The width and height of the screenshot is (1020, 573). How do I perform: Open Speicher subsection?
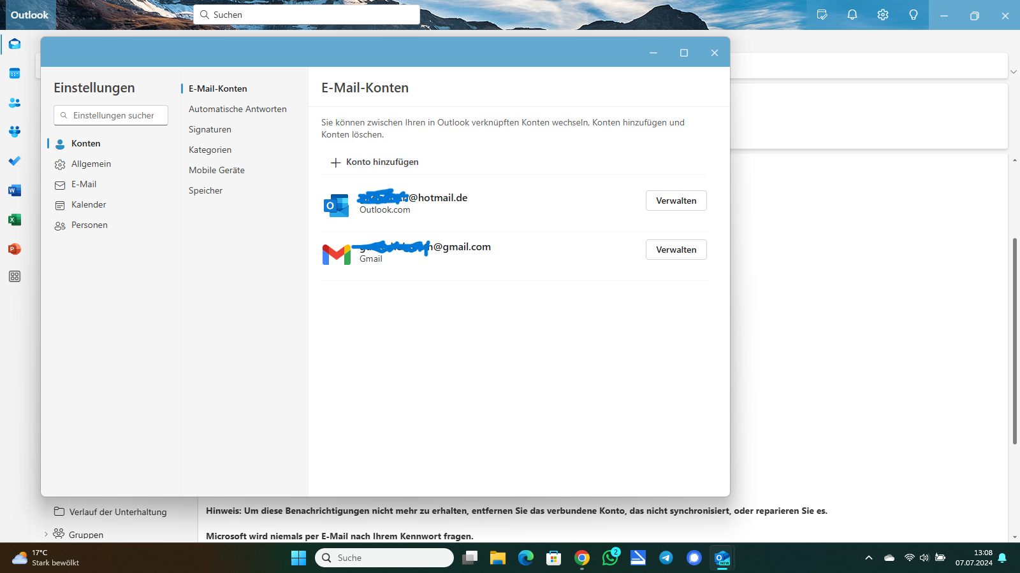pyautogui.click(x=205, y=190)
